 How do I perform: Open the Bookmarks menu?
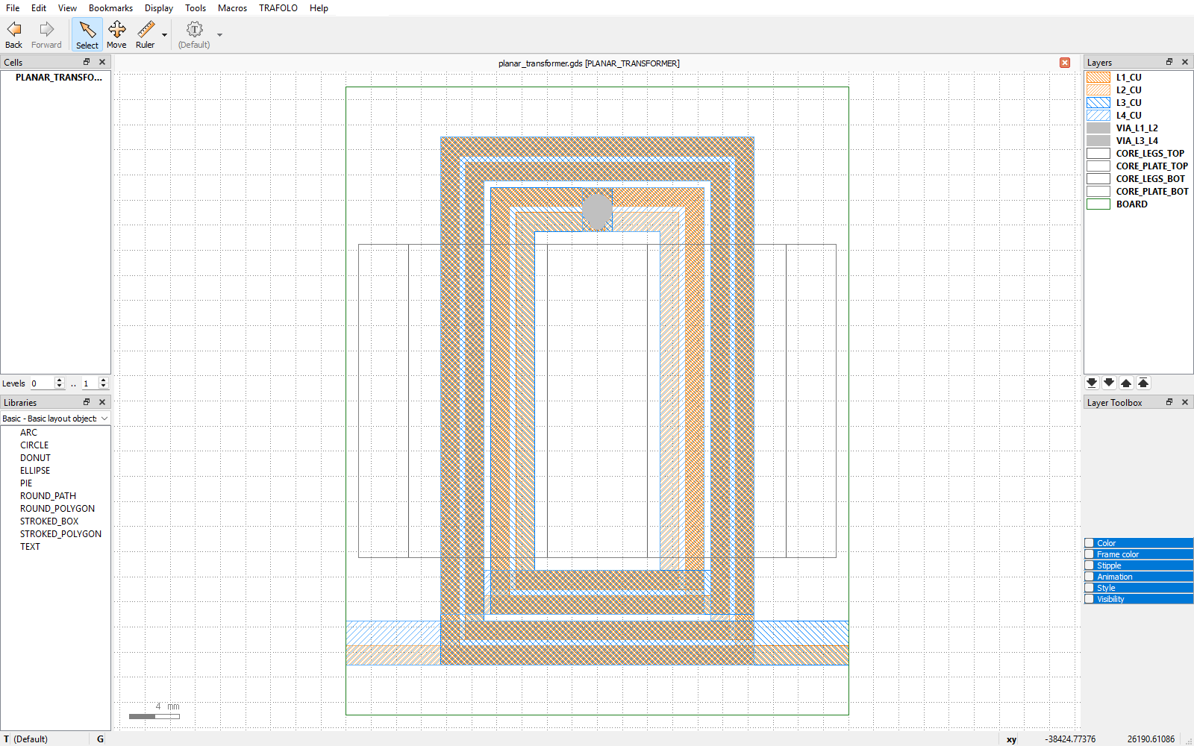click(x=110, y=8)
